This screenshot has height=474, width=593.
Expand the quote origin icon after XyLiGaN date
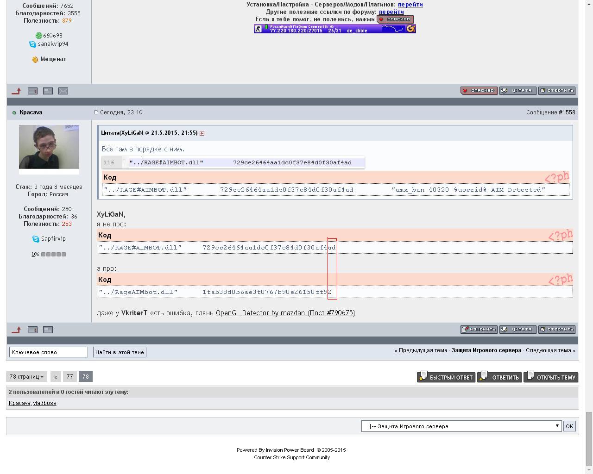coord(202,133)
